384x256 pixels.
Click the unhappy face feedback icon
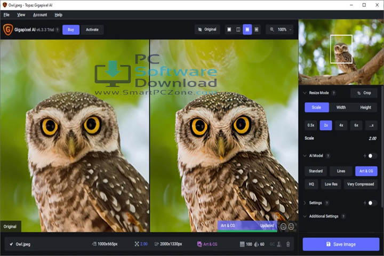(x=291, y=226)
